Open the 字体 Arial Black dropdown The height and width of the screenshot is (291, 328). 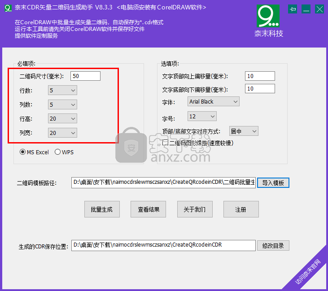coord(214,102)
